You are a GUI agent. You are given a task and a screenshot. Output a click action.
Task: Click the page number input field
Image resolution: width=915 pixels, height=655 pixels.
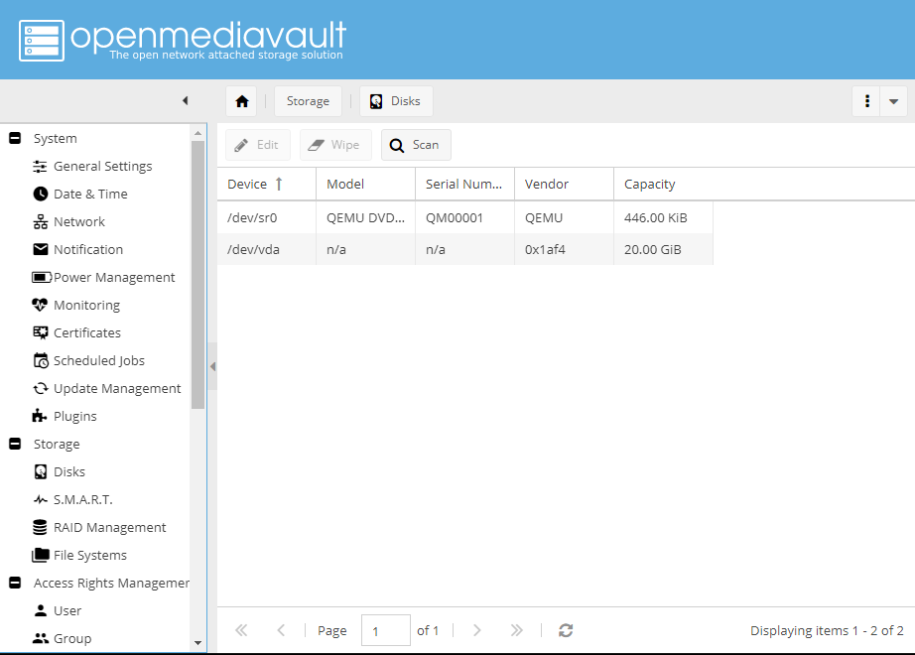pyautogui.click(x=385, y=630)
